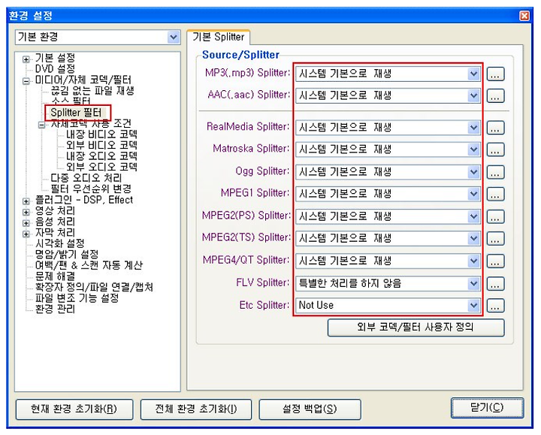Select 다중 오디오 처리 tree item

click(86, 178)
